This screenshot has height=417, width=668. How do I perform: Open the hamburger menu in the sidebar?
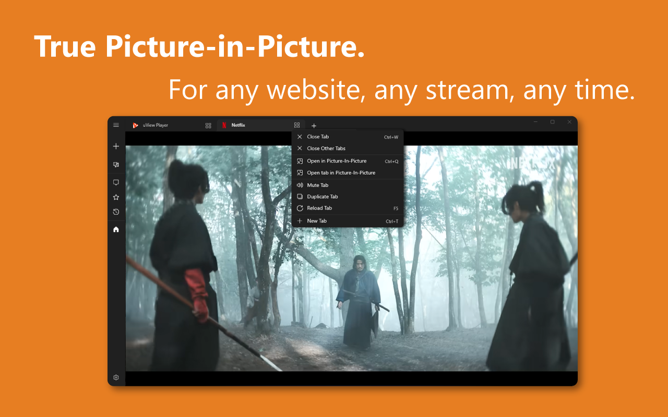click(116, 125)
